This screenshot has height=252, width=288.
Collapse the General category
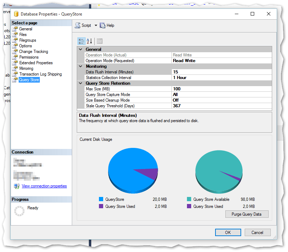(x=80, y=49)
